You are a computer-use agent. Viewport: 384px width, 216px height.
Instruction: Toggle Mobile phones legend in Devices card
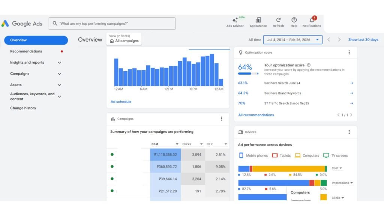[253, 156]
